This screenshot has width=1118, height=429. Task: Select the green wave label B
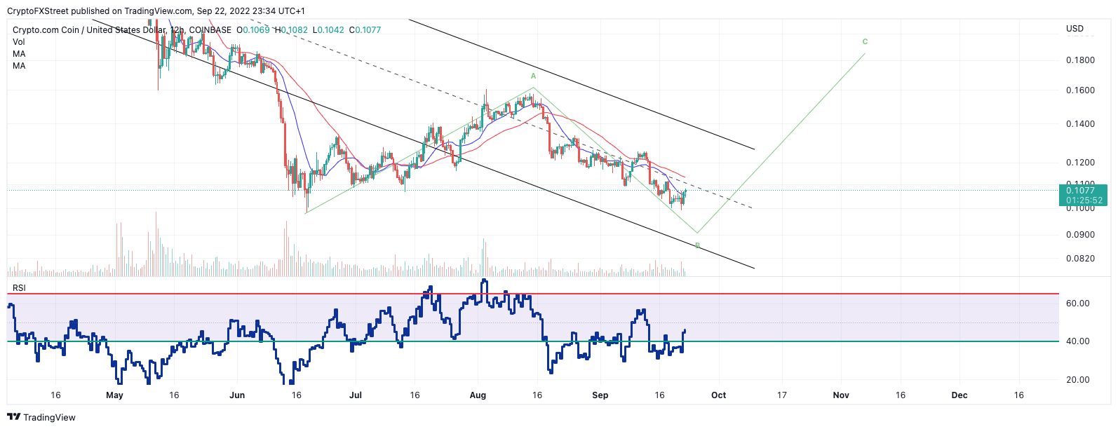coord(697,245)
